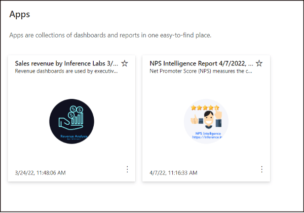Toggle favorite star on NPS Intelligence Report
Image resolution: width=304 pixels, height=213 pixels.
click(259, 63)
